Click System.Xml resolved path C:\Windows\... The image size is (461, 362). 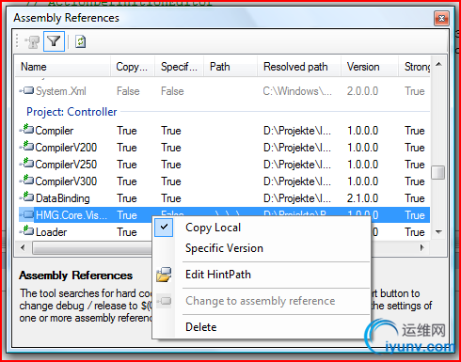297,91
